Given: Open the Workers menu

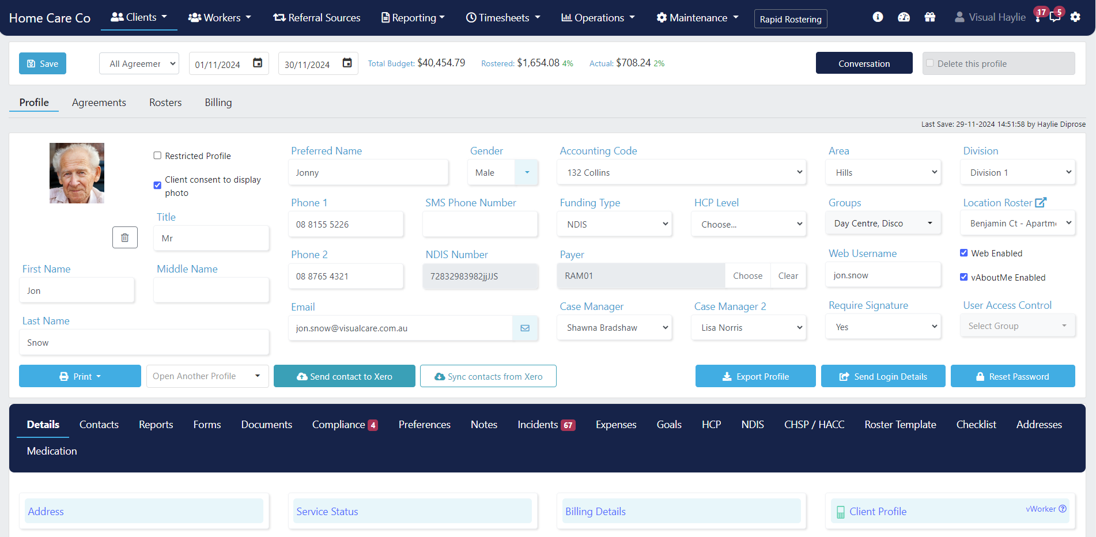Looking at the screenshot, I should point(220,18).
